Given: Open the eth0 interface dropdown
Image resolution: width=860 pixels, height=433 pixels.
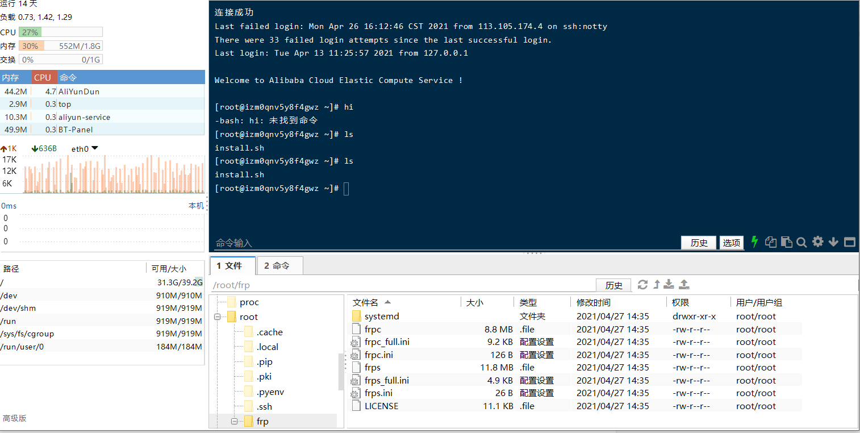Looking at the screenshot, I should 95,148.
